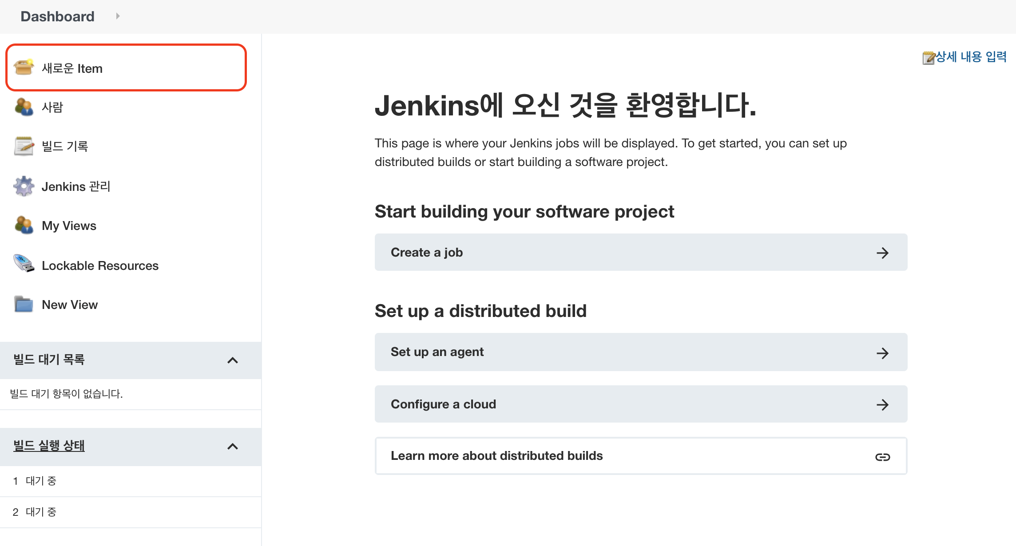Screen dimensions: 1016x546
Task: Click the 빌드 실행 상태 heading link
Action: pyautogui.click(x=49, y=445)
